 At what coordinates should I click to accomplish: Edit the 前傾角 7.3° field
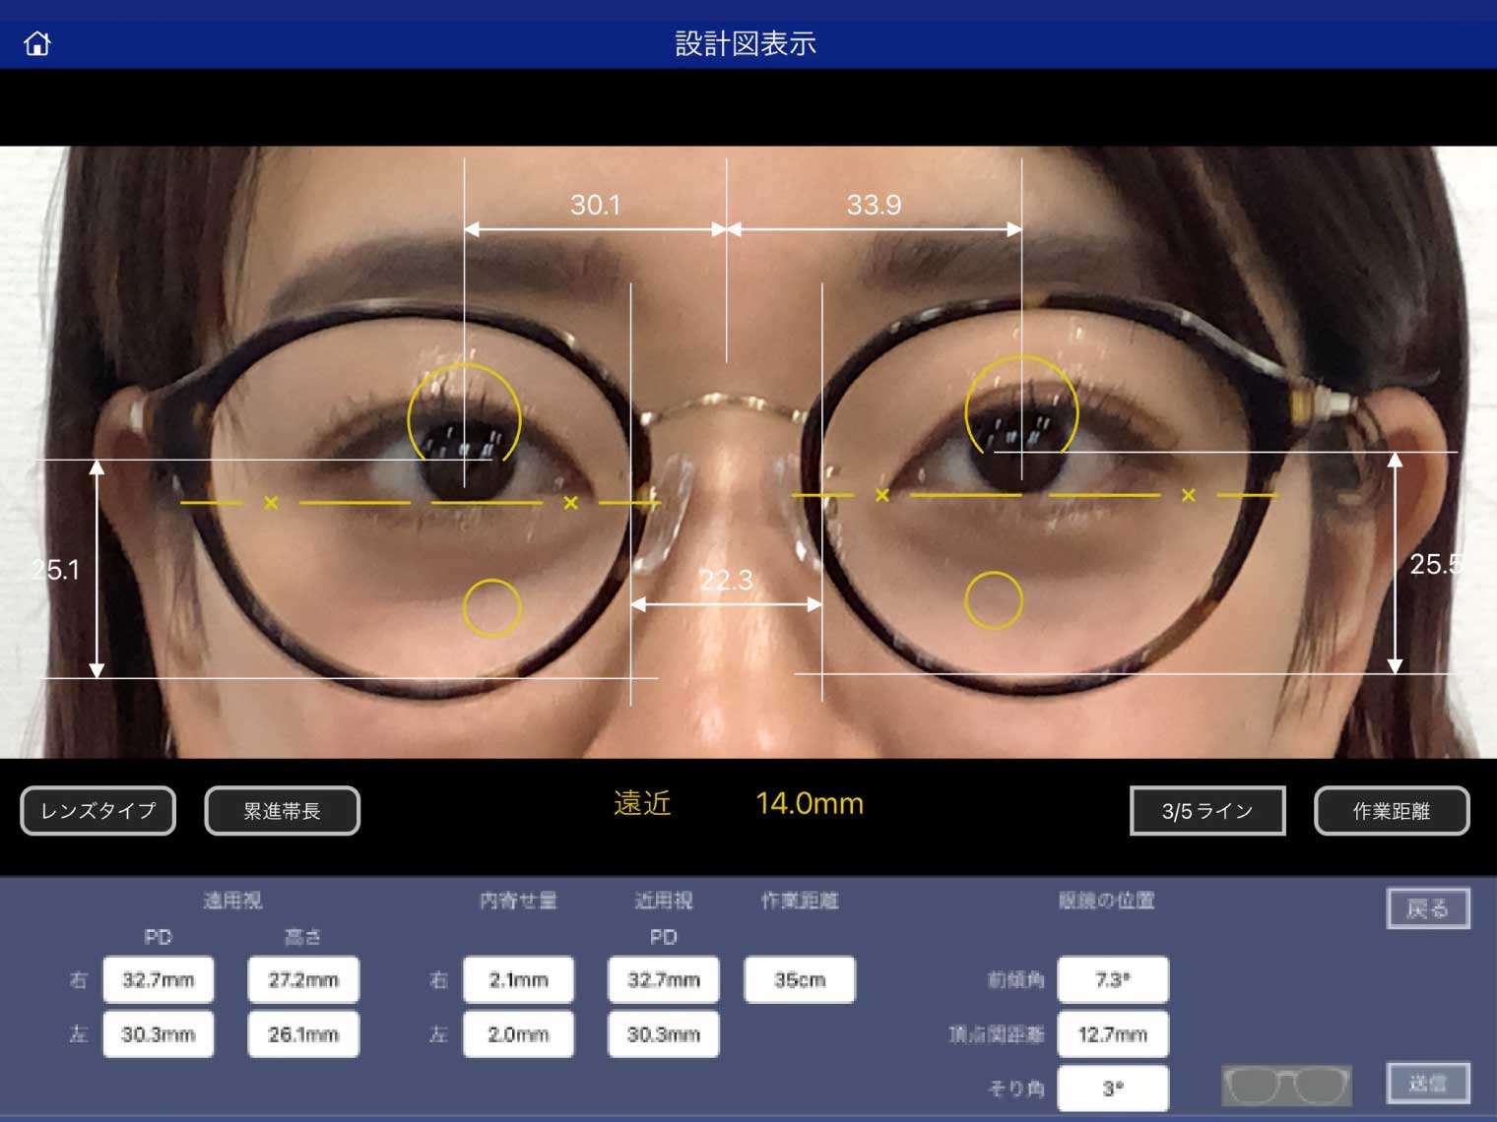coord(1113,980)
